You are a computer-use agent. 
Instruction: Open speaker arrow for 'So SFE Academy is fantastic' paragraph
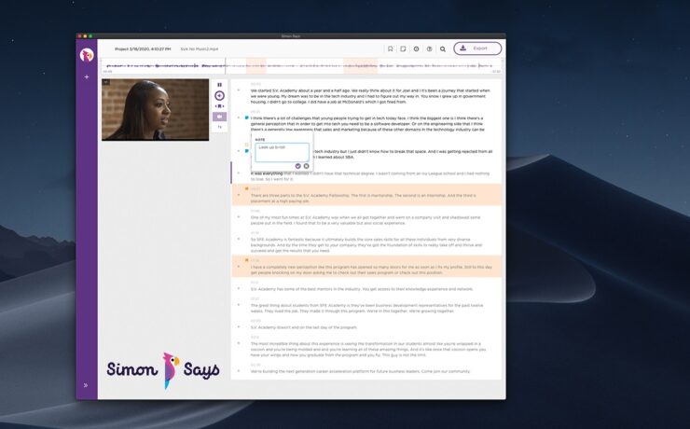[239, 240]
